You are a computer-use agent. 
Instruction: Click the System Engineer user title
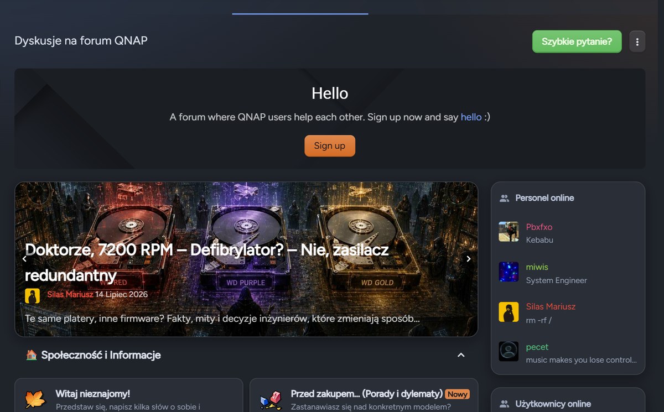tap(557, 280)
